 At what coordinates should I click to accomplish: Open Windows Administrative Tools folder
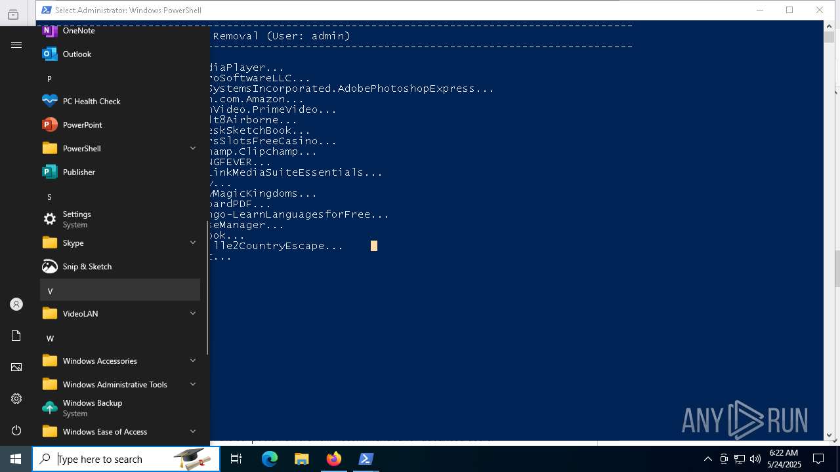pos(120,385)
